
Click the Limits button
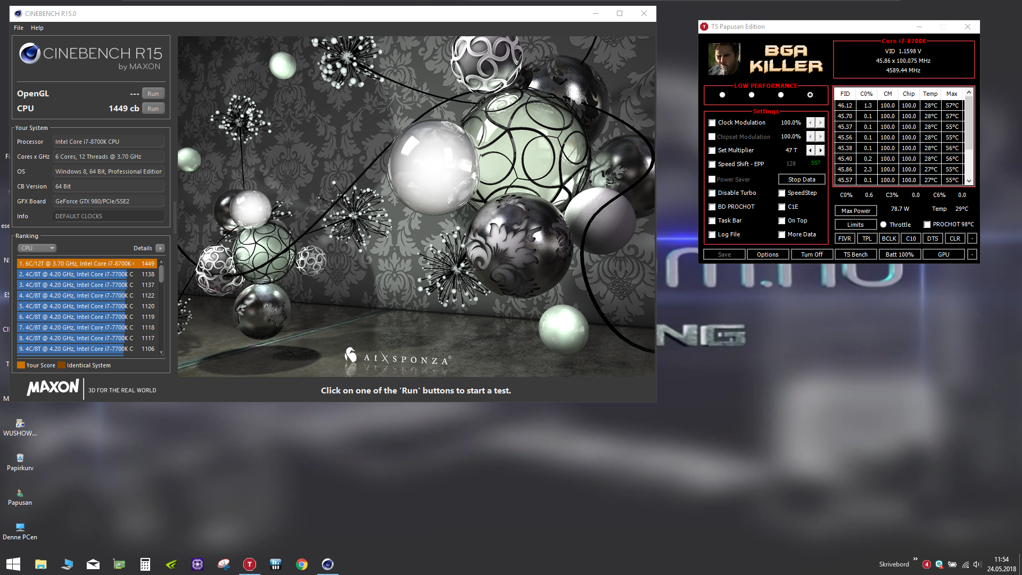[855, 225]
